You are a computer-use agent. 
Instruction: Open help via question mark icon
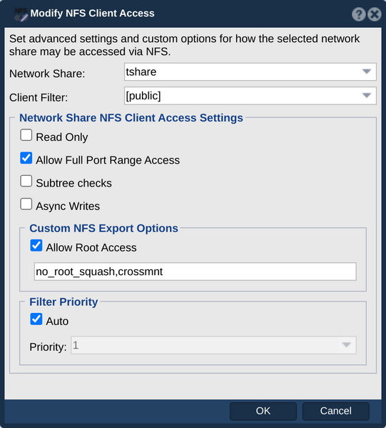click(358, 14)
